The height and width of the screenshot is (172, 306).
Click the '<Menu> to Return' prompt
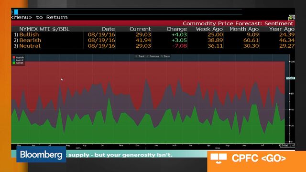click(39, 17)
